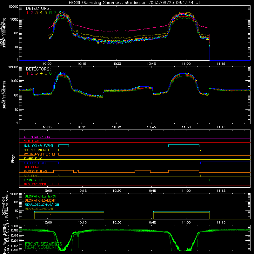Click the 'MON. counts/s (FRONT SEGMENTS)' axis label
Screen dimensions: 254x254
[x=3, y=33]
